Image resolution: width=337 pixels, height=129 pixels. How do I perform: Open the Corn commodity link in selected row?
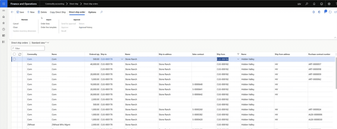(x=29, y=59)
